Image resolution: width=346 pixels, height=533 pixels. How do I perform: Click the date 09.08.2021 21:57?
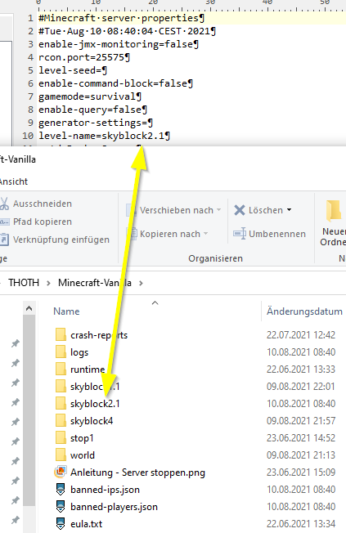(301, 421)
